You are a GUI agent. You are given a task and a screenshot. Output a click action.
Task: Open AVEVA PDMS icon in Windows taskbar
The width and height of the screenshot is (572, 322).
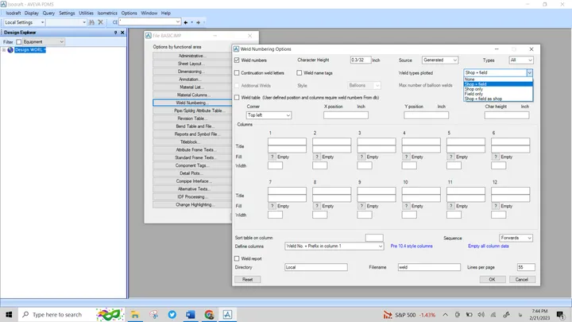(x=227, y=314)
